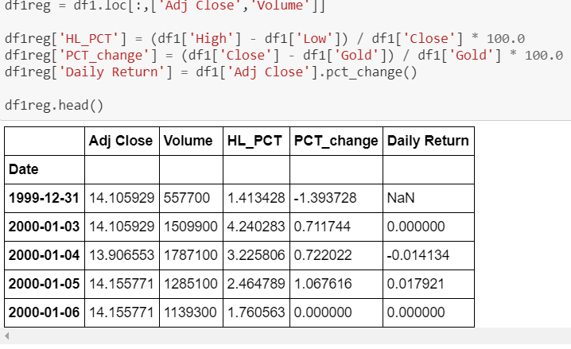Click the Date index label
Viewport: 571px width, 349px height.
(23, 169)
